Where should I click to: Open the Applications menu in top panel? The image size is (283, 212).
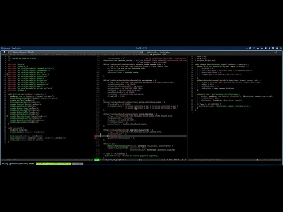(x=17, y=48)
